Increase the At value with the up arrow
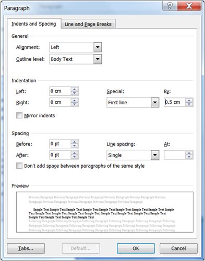This screenshot has width=205, height=261. click(189, 153)
